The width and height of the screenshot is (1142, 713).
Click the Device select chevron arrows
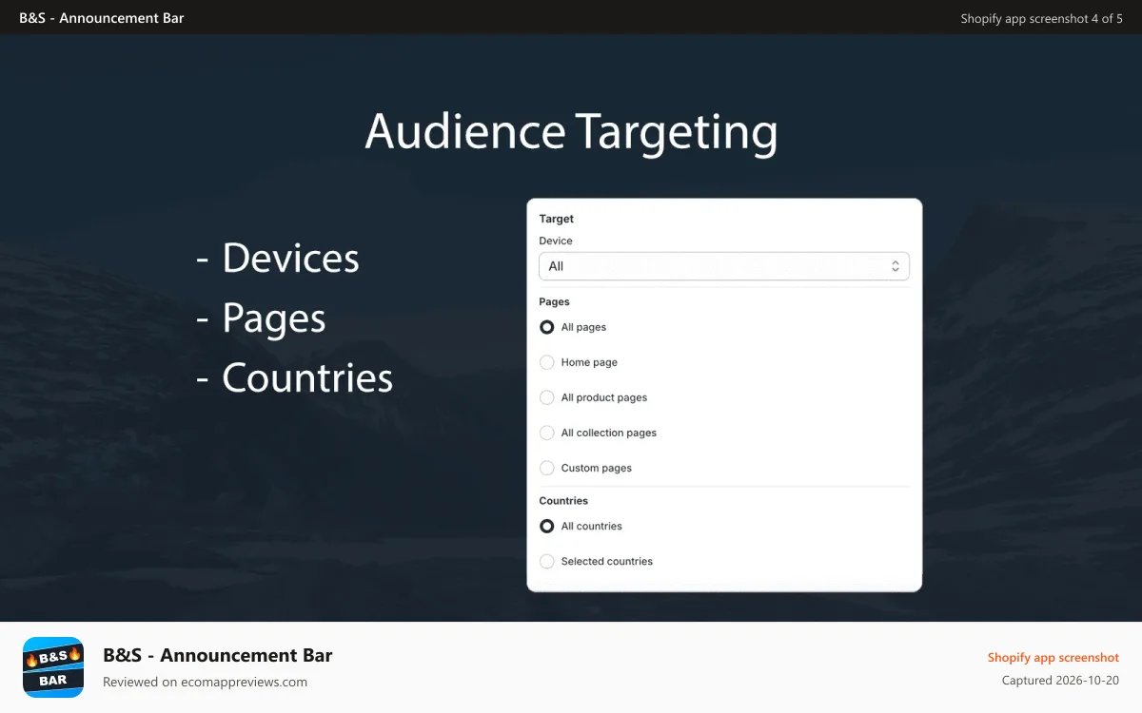896,266
